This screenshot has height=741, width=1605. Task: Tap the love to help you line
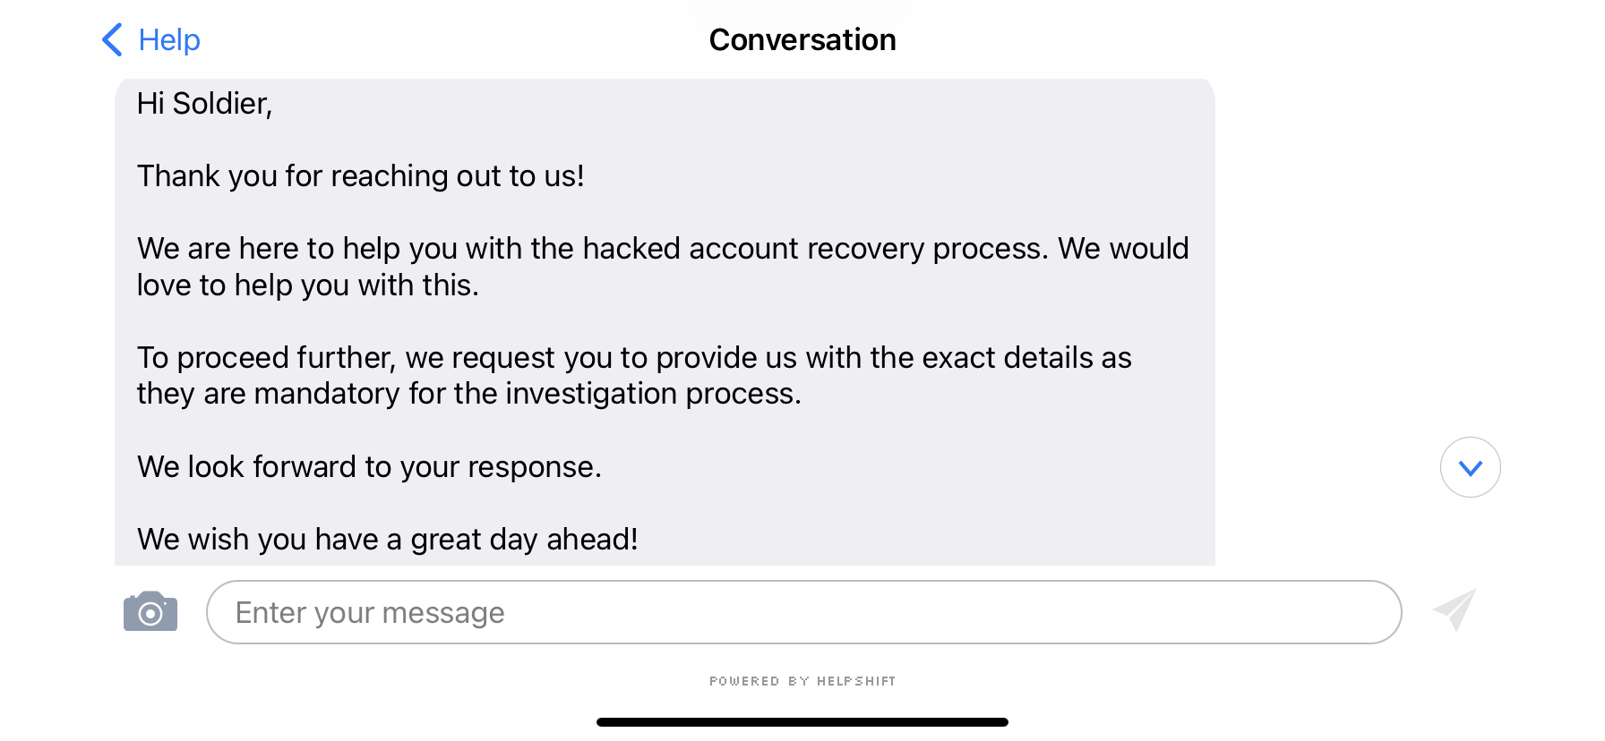point(307,285)
